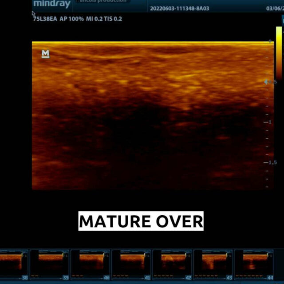Click the yellow grayscale color map bar

click(x=279, y=52)
